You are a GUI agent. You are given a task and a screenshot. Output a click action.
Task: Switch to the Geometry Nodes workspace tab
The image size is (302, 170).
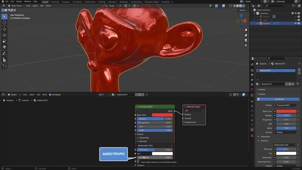pyautogui.click(x=152, y=2)
